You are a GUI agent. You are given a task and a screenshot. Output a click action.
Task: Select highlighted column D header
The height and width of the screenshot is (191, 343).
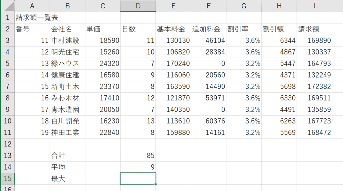138,6
